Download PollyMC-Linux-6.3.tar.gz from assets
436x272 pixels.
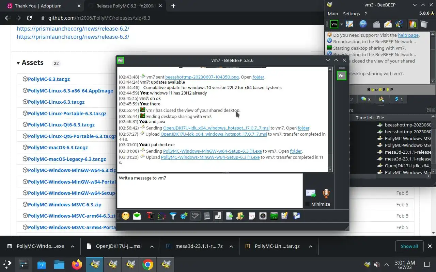pyautogui.click(x=56, y=102)
